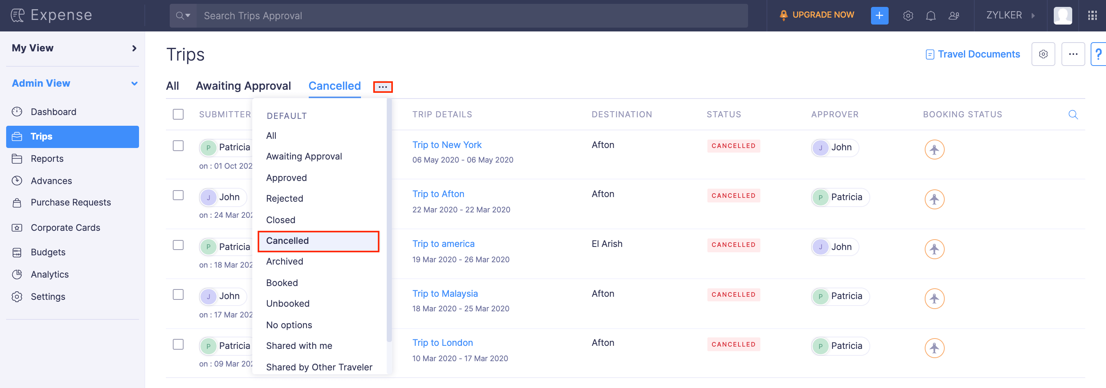Click the blue plus quick-create button

(879, 16)
